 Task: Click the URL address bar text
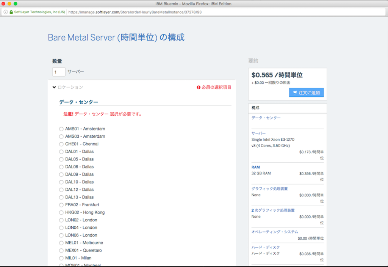135,12
